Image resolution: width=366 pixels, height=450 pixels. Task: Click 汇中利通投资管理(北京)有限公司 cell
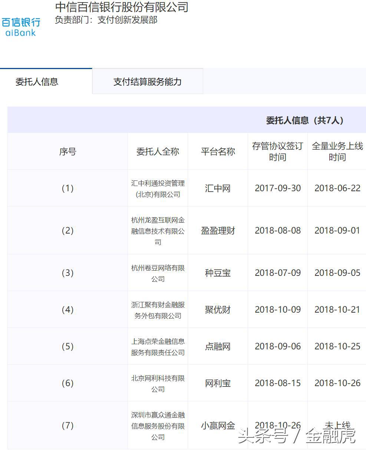158,189
